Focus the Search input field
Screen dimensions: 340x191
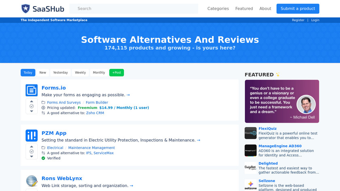(134, 8)
